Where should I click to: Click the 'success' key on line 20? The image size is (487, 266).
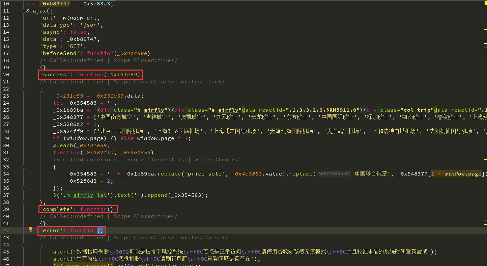click(53, 75)
